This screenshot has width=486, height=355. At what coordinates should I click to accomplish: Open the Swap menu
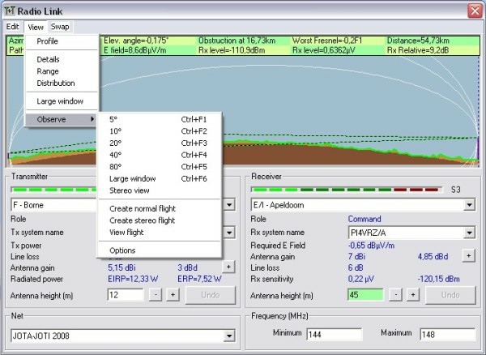click(60, 27)
